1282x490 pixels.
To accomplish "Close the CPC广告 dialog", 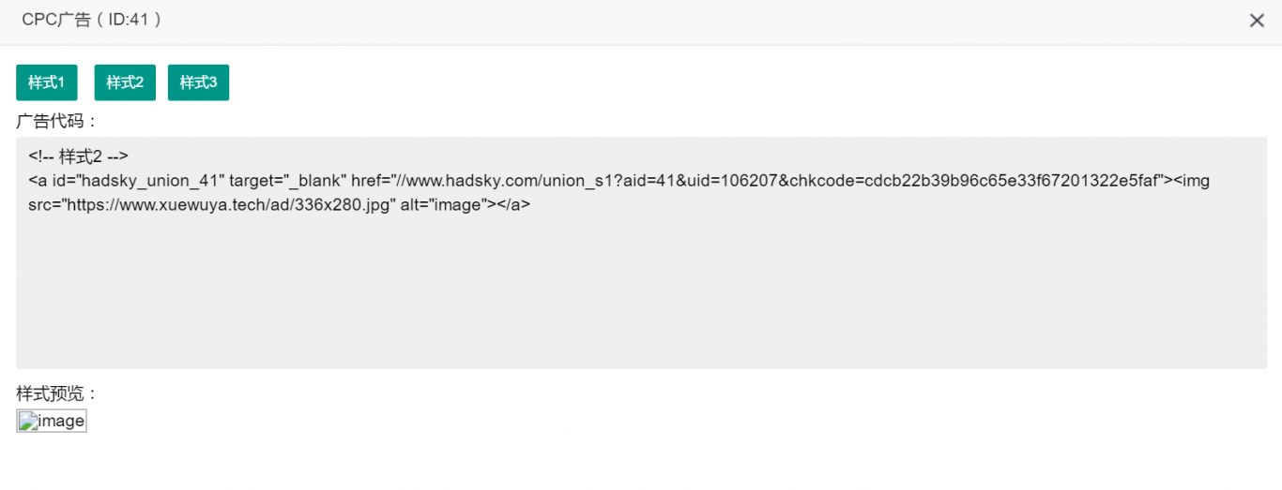I will [1257, 21].
